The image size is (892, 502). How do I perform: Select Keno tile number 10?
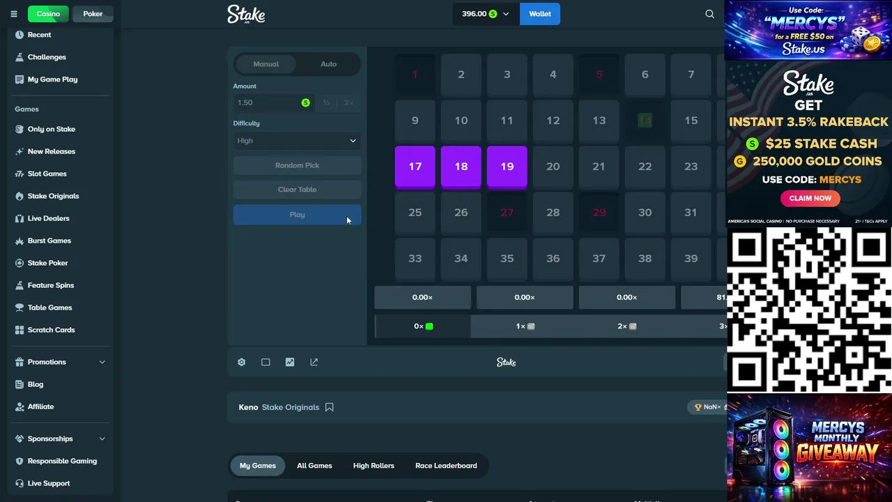(461, 121)
